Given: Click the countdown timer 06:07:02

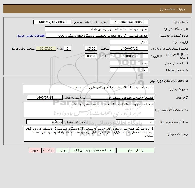Looking at the screenshot, I should (46, 49).
